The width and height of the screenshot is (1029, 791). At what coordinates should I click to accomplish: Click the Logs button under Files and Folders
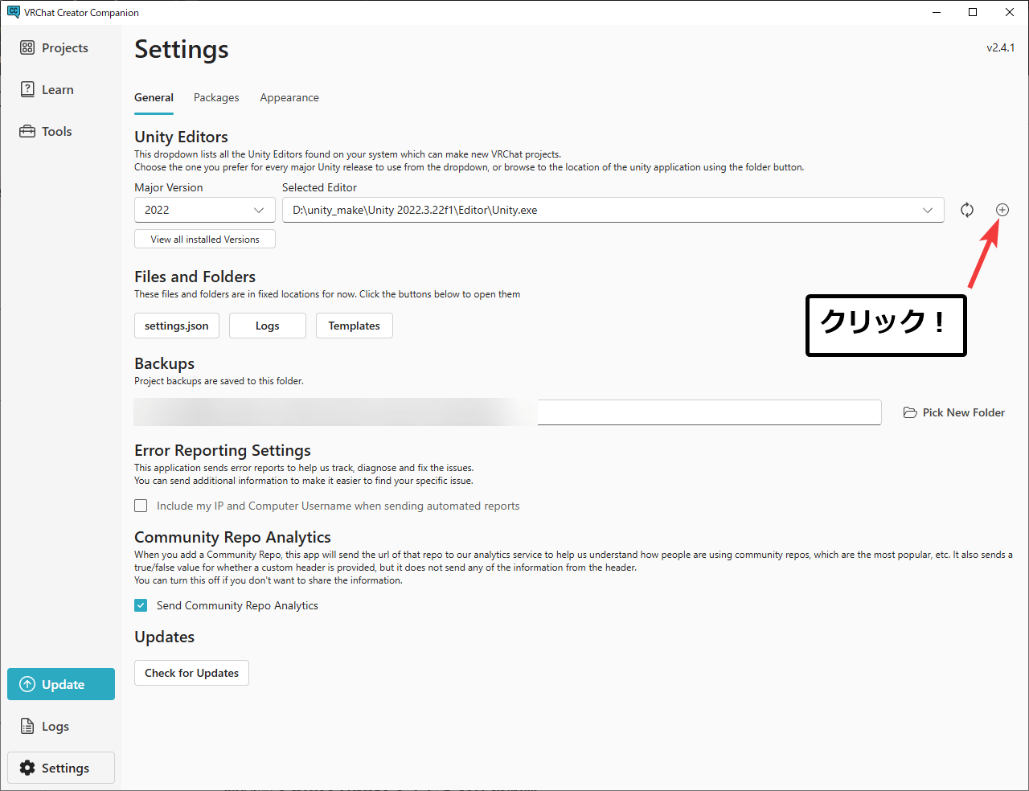pos(268,326)
